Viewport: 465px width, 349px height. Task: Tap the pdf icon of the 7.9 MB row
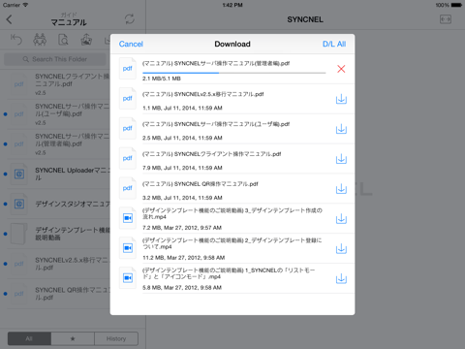[x=128, y=158]
